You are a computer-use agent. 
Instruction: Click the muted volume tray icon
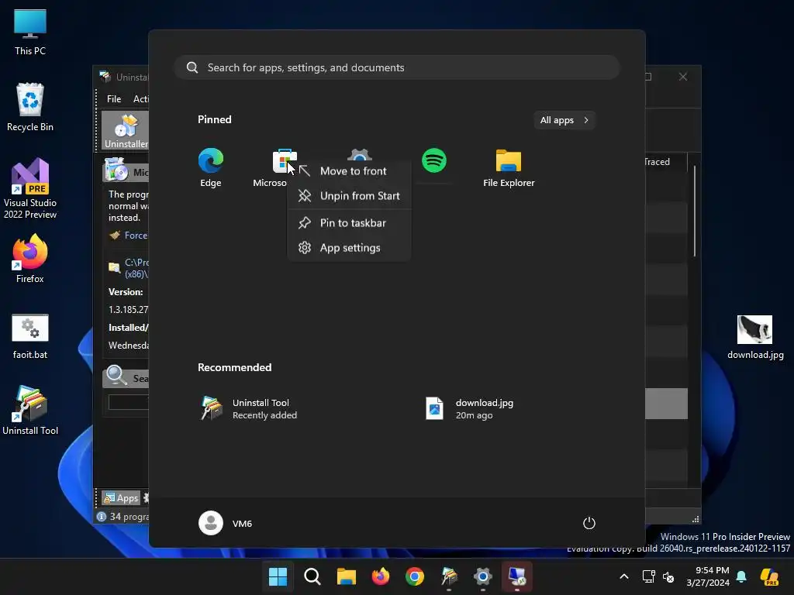click(668, 576)
